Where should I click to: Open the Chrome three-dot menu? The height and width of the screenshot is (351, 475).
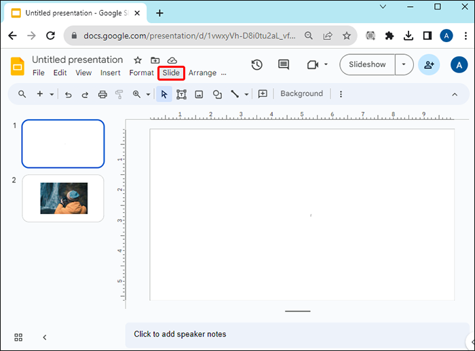click(465, 36)
